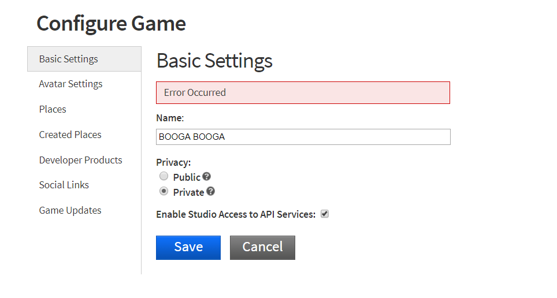Click the Private privacy label text
The width and height of the screenshot is (557, 298).
(x=188, y=192)
